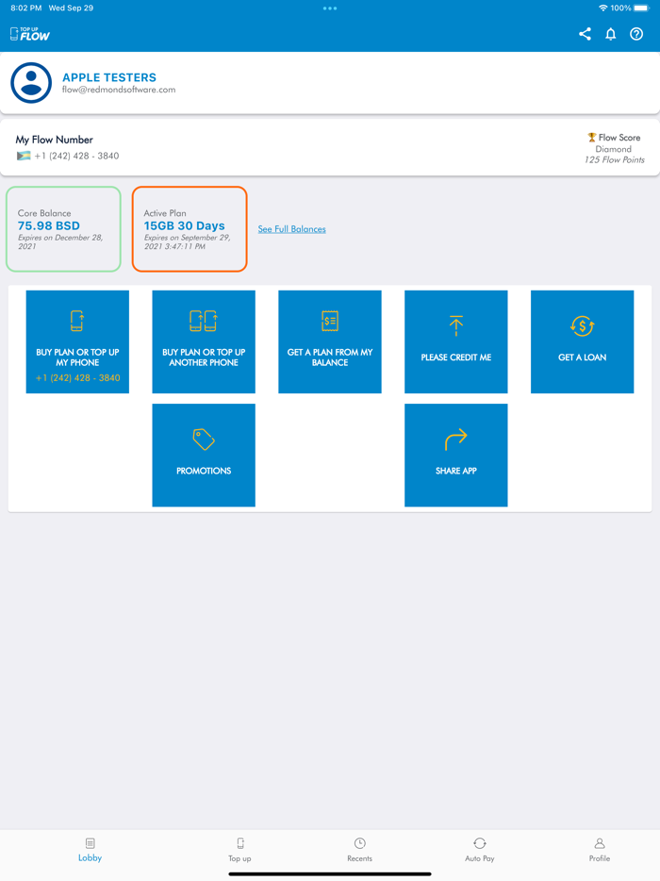The image size is (660, 881).
Task: Tap the 8:02 PM clock
Action: [25, 8]
